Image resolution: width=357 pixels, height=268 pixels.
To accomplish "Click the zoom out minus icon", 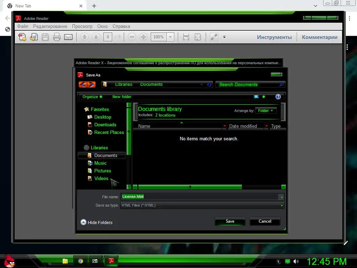I will (x=132, y=37).
